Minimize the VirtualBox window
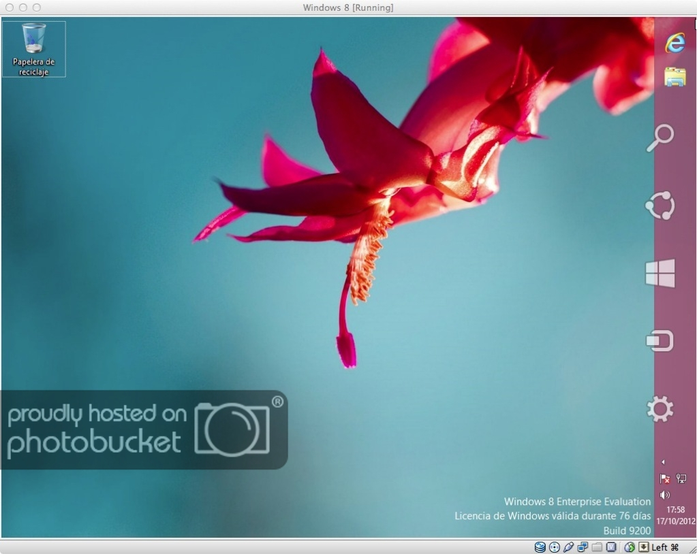This screenshot has width=697, height=554. 23,7
